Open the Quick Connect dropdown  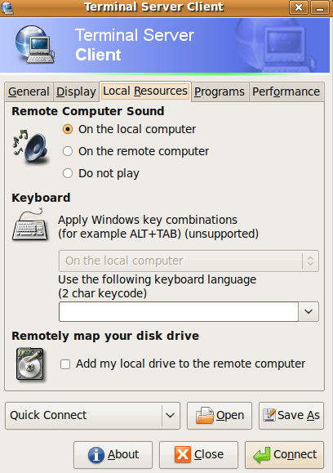pos(92,416)
